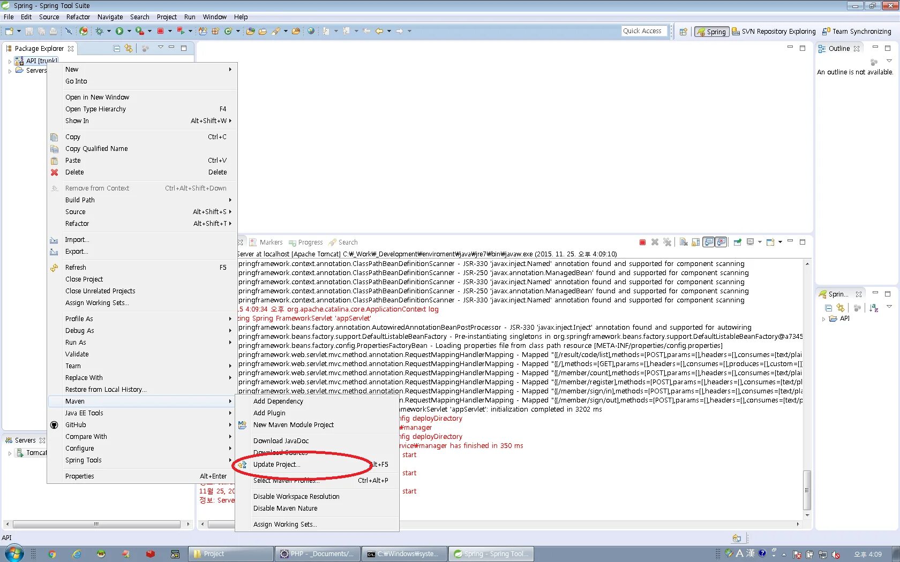This screenshot has height=562, width=900.
Task: Click the Debug bug toolbar icon
Action: (100, 31)
